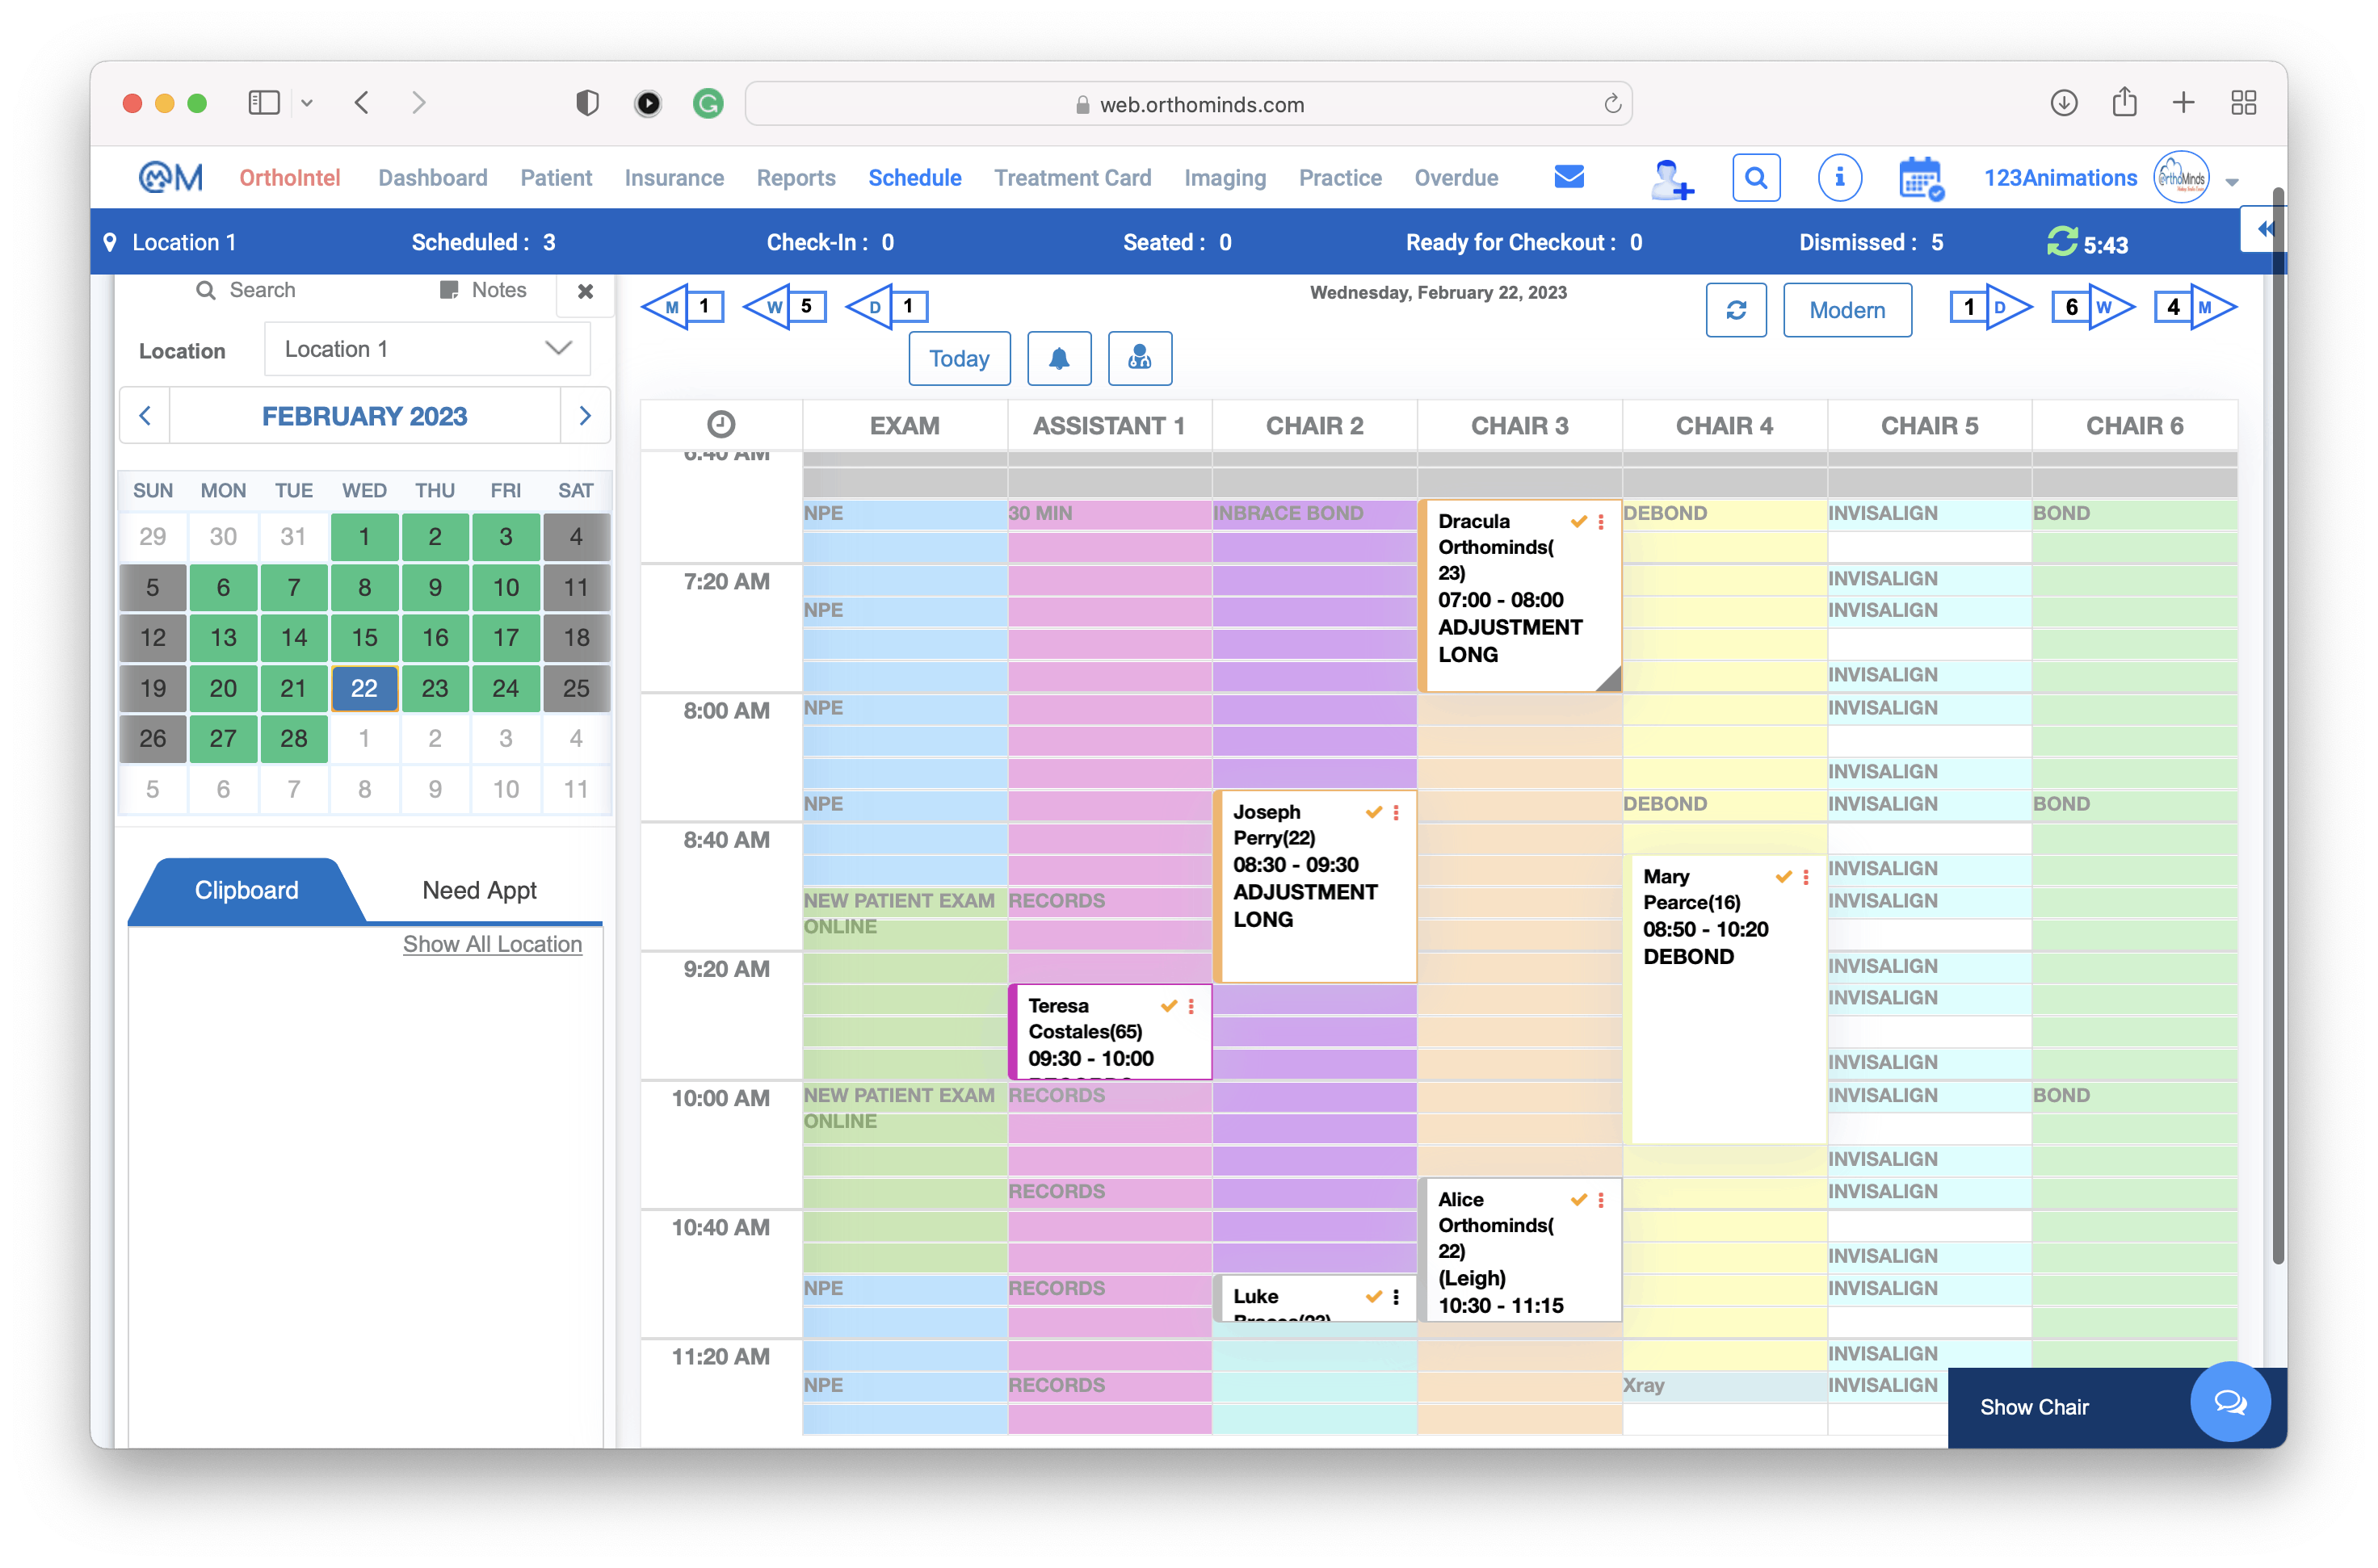Open the three-dot menu on Joseph Perry's appointment
The height and width of the screenshot is (1568, 2378).
(x=1397, y=812)
